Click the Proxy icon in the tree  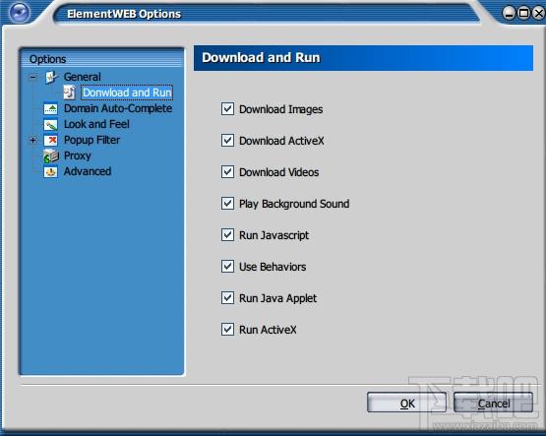pos(51,156)
